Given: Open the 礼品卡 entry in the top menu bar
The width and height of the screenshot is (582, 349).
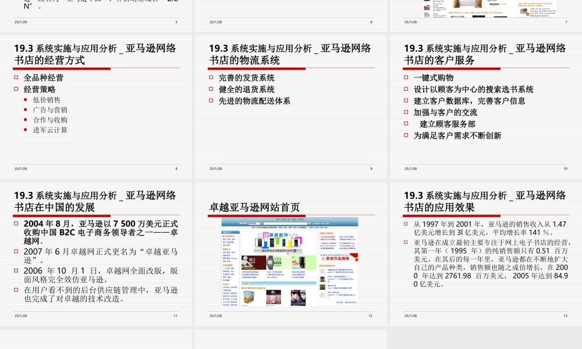Looking at the screenshot, I should point(278,219).
